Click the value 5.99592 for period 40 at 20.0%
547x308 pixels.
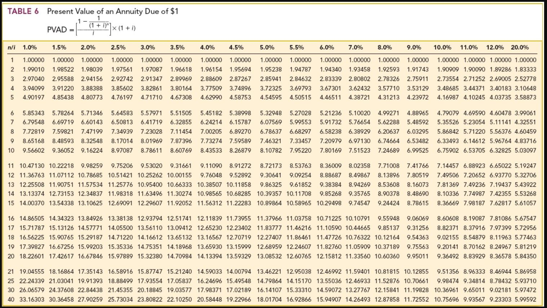(x=525, y=298)
